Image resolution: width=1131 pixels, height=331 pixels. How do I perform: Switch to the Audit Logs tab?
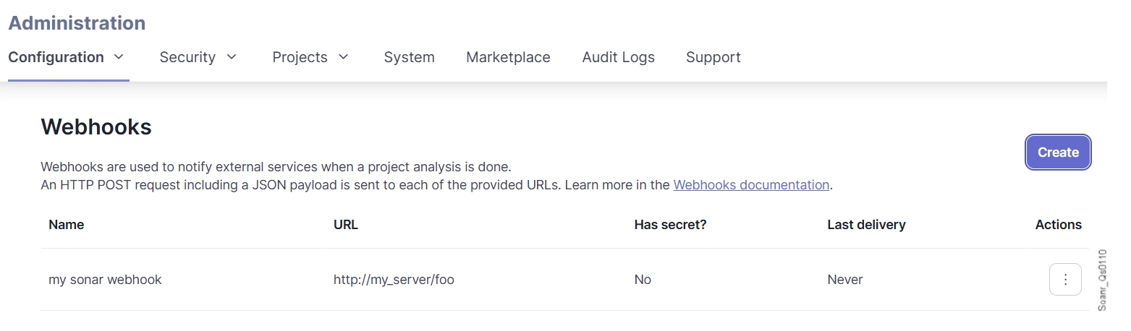[618, 57]
